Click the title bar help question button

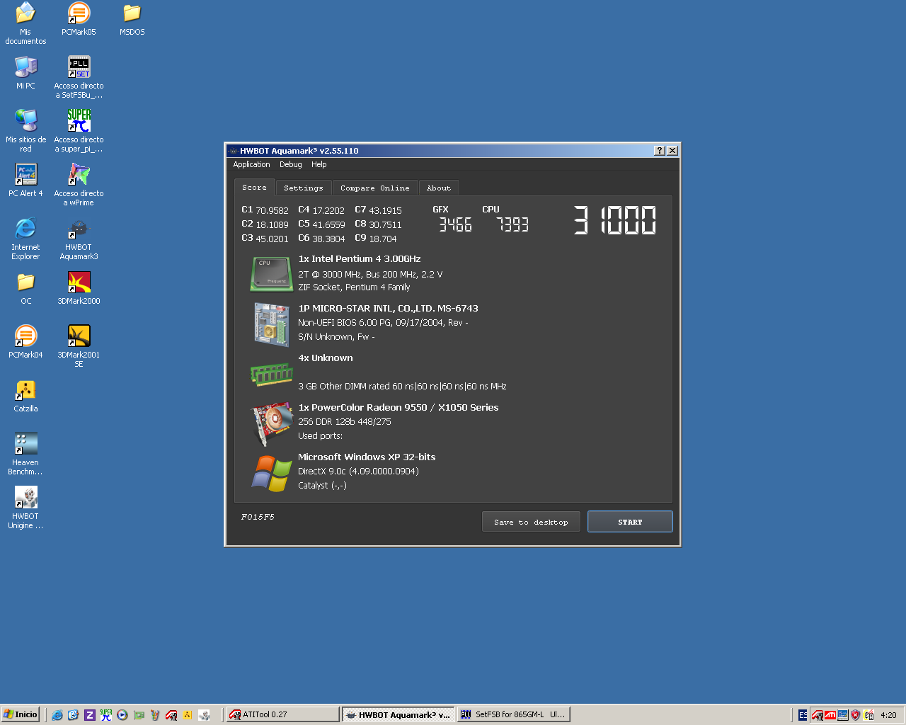pyautogui.click(x=660, y=150)
